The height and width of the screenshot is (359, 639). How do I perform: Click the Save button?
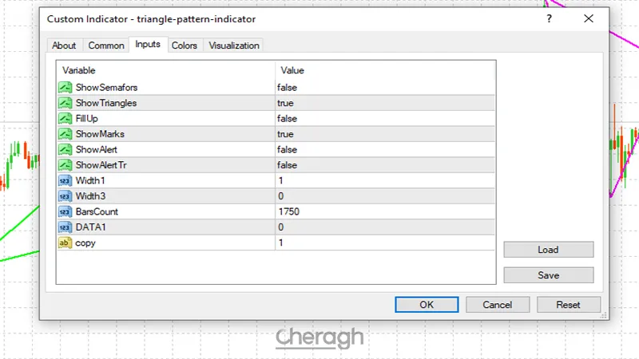point(548,275)
